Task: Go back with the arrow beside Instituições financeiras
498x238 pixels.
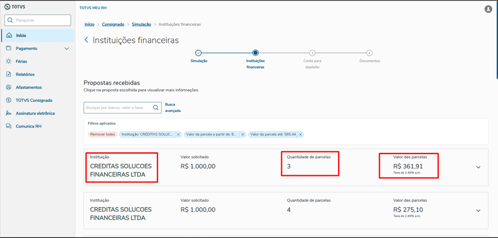Action: pos(86,40)
